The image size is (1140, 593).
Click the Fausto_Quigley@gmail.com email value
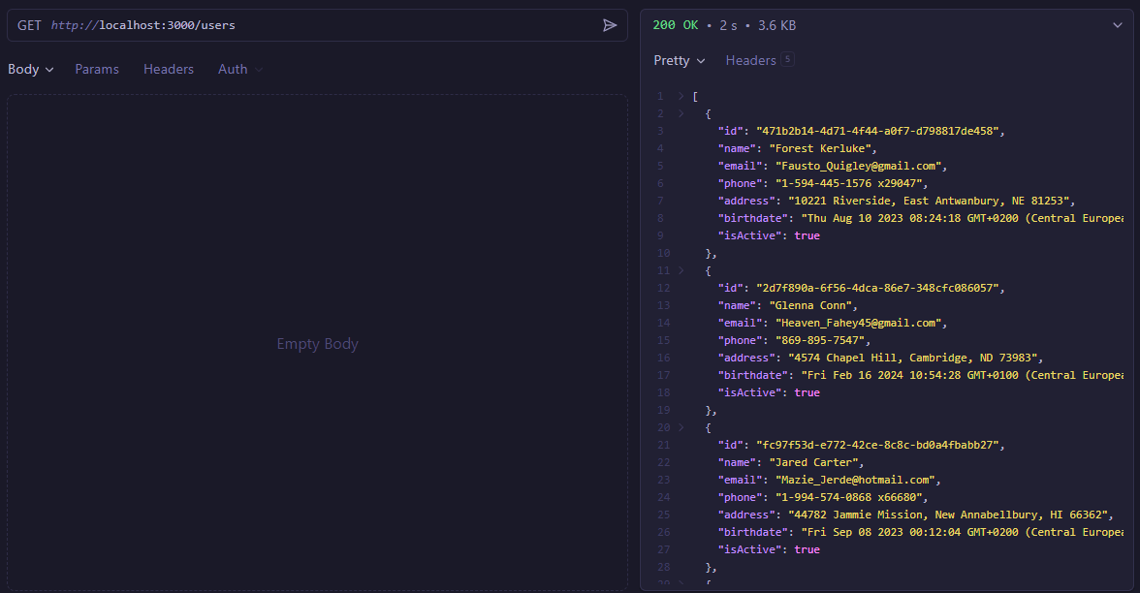coord(857,166)
